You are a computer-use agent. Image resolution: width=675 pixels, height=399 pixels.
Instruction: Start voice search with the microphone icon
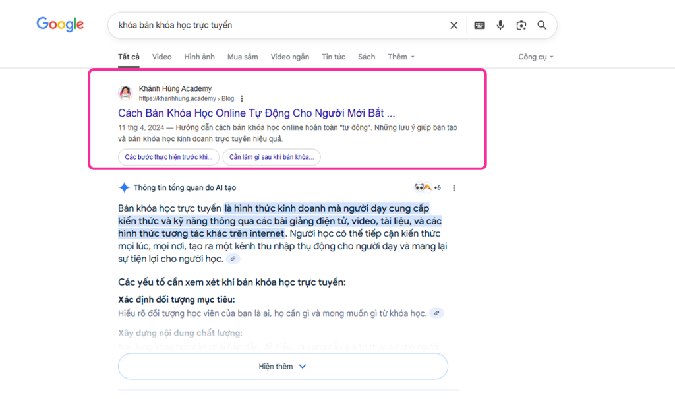click(500, 26)
